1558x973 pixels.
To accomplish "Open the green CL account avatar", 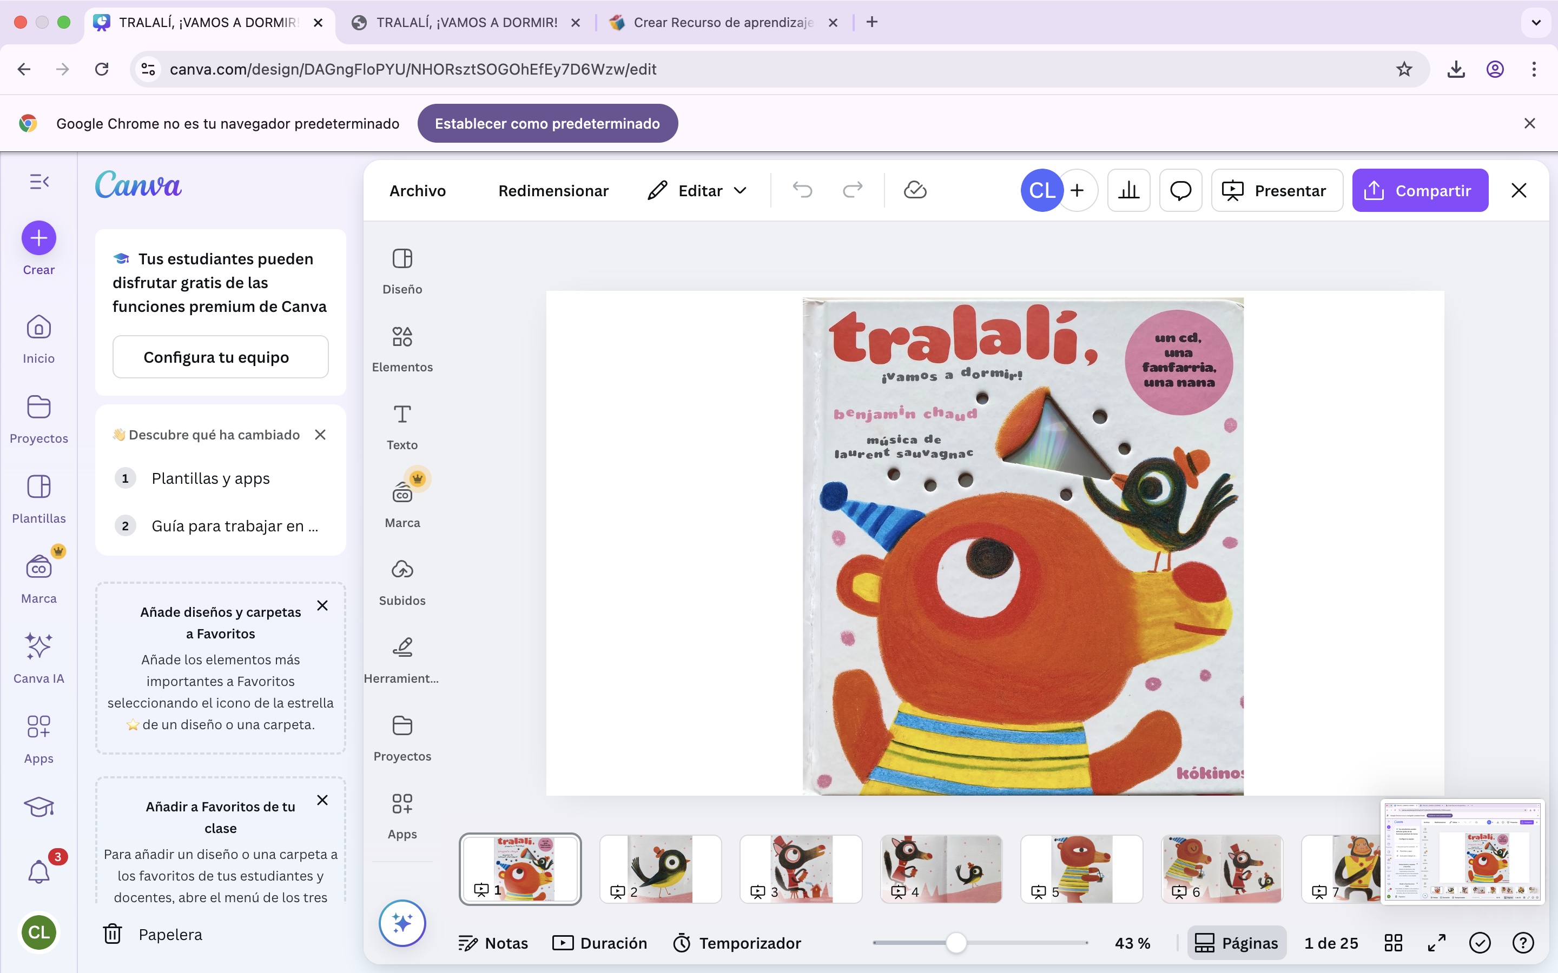I will pos(38,932).
